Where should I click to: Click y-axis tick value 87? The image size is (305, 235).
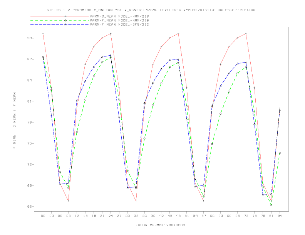click(29, 59)
